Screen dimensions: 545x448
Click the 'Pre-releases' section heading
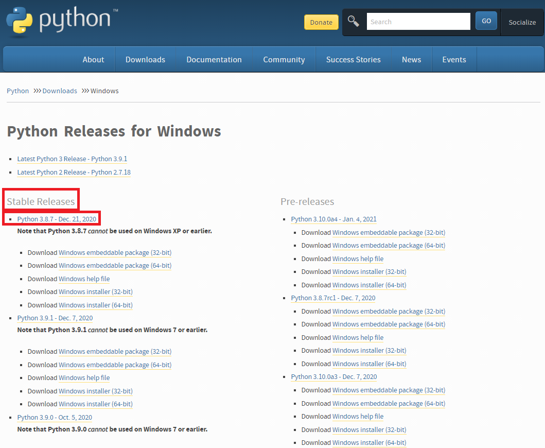coord(307,202)
